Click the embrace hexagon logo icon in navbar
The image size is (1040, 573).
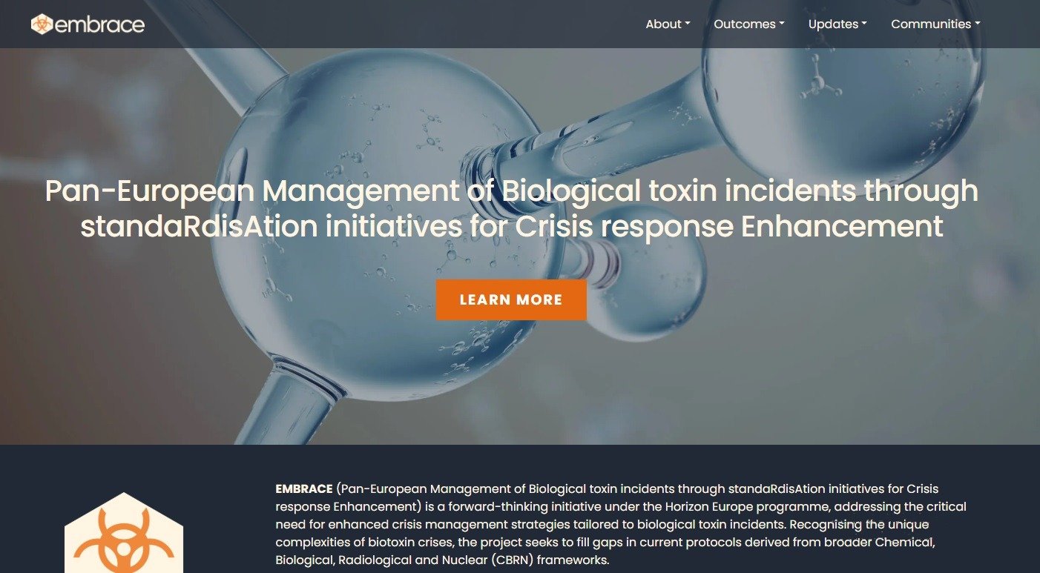42,24
